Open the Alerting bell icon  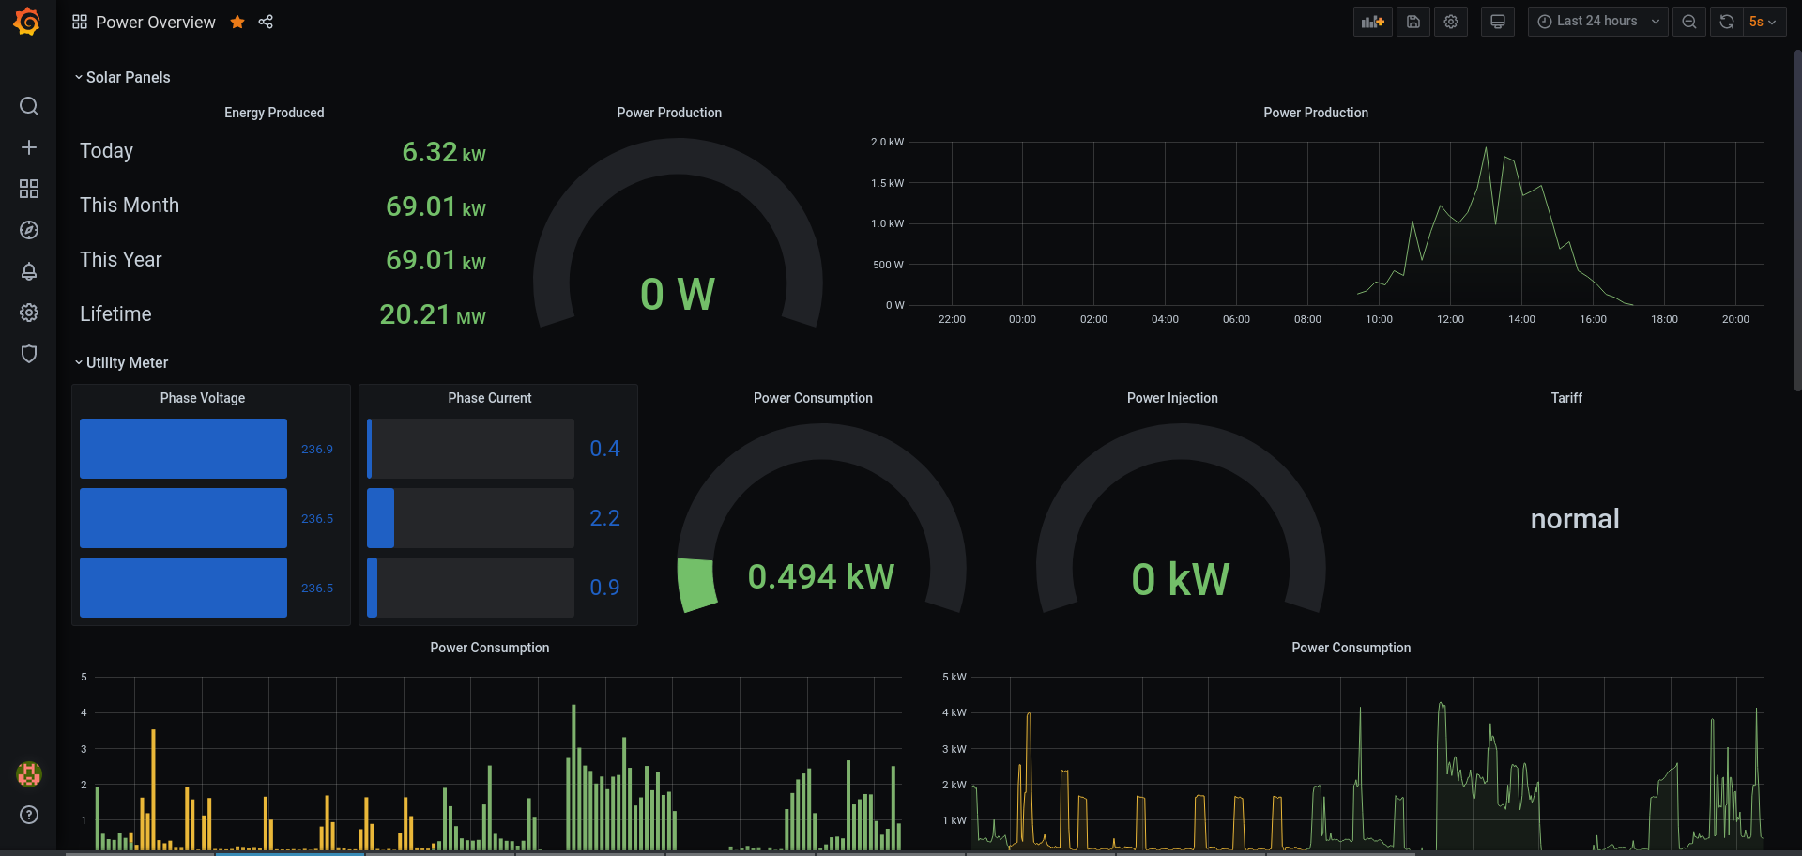29,271
